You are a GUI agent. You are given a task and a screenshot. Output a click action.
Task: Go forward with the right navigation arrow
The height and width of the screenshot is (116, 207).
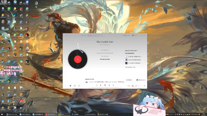click(85, 36)
